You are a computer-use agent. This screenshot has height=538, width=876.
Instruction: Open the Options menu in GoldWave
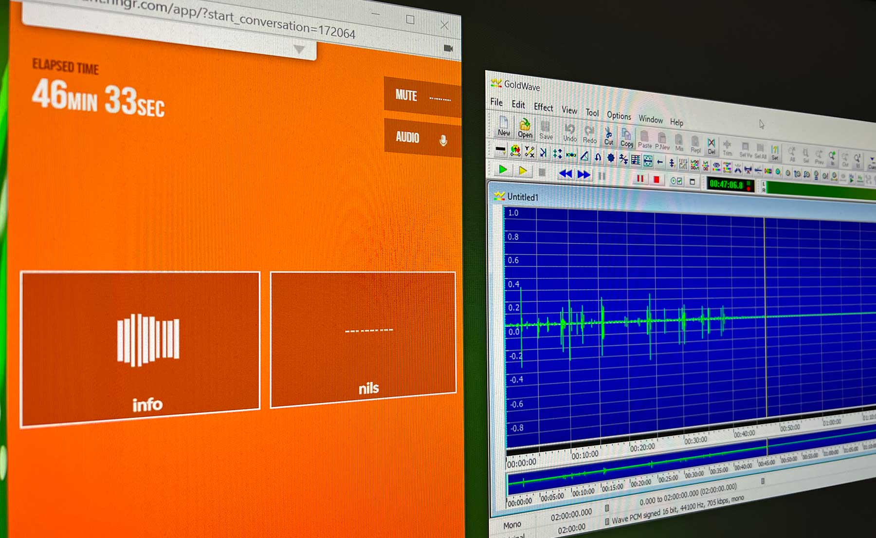point(619,116)
